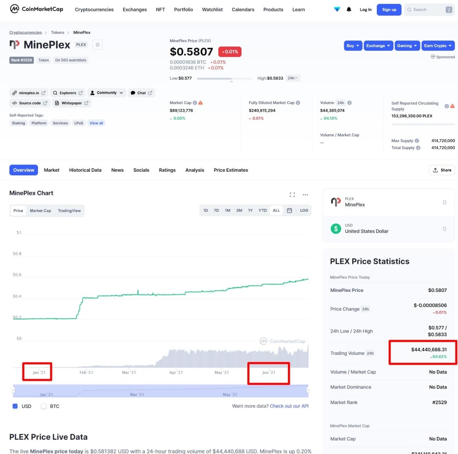The width and height of the screenshot is (458, 454).
Task: Click the Circulating Supply warning triangle
Action: (452, 106)
